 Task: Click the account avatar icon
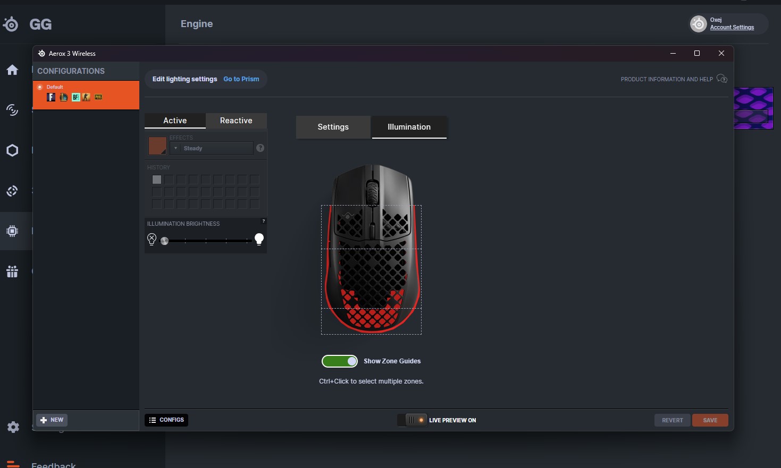[x=699, y=23]
